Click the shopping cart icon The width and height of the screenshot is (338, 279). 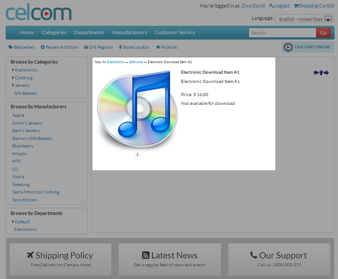pos(296,6)
